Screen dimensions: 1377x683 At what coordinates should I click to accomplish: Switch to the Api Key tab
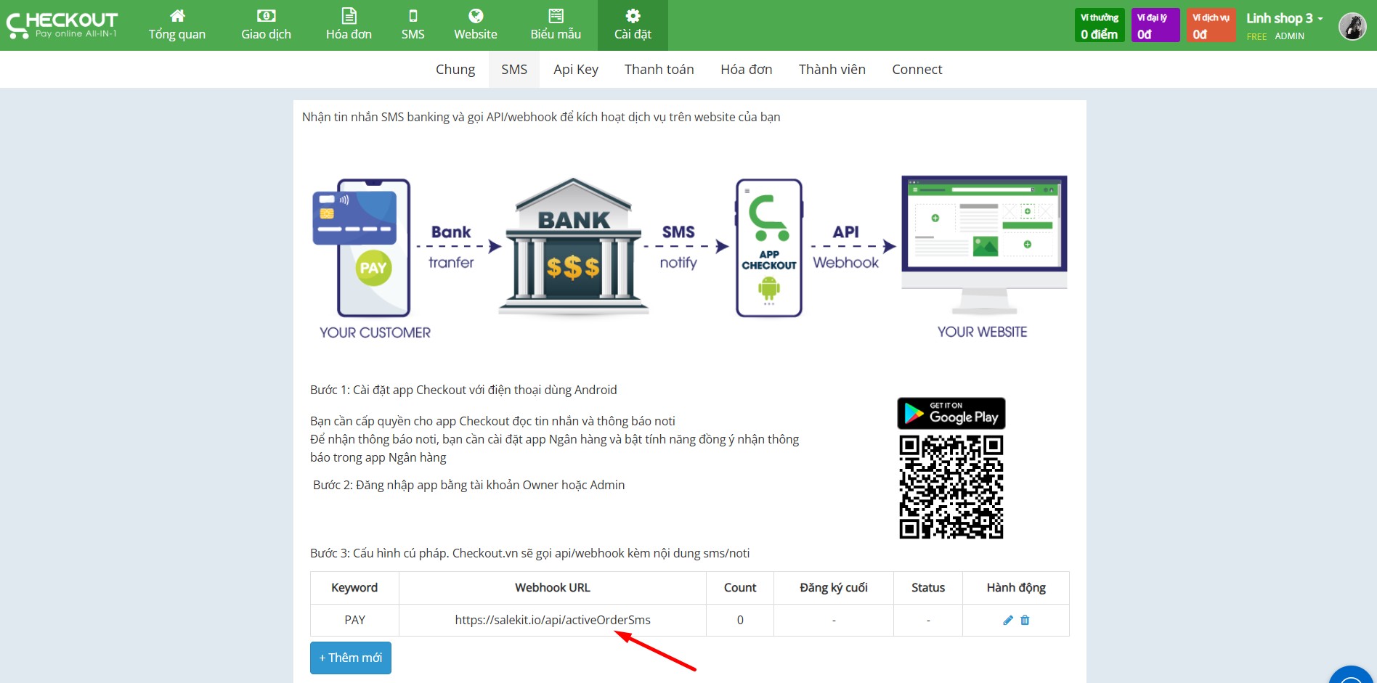[576, 70]
